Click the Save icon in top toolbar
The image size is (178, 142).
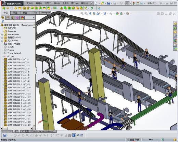109,3
